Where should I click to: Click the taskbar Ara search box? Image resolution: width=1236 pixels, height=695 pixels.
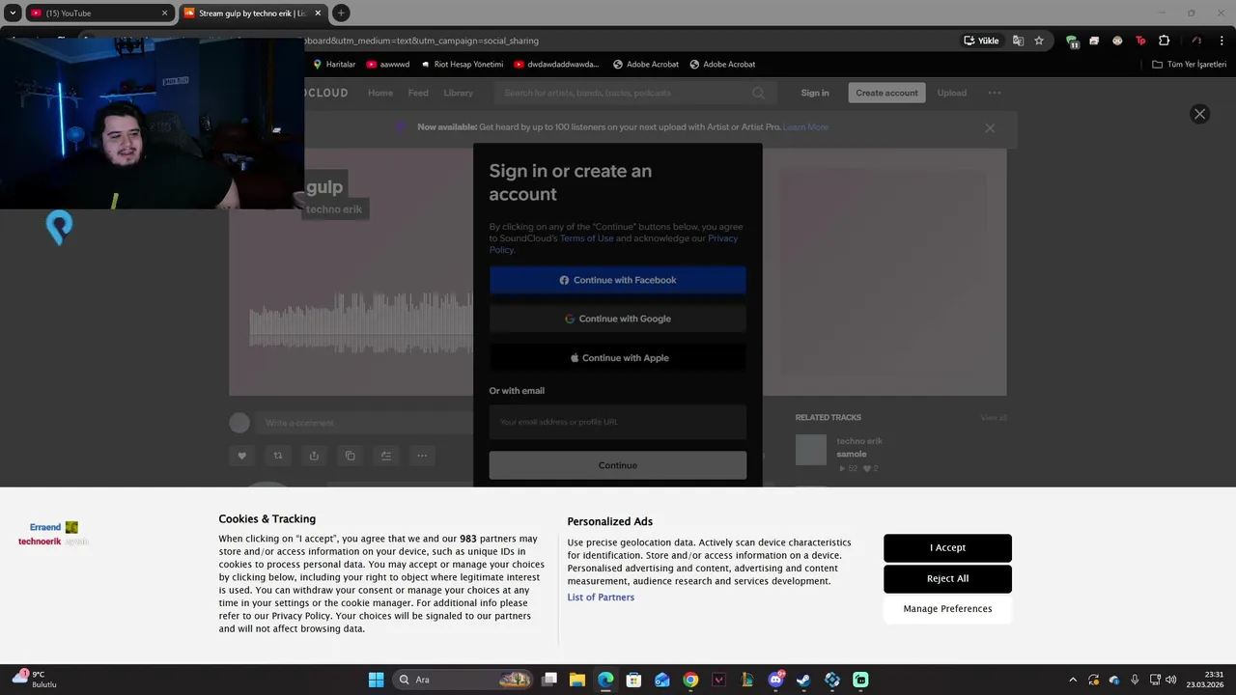tap(463, 680)
